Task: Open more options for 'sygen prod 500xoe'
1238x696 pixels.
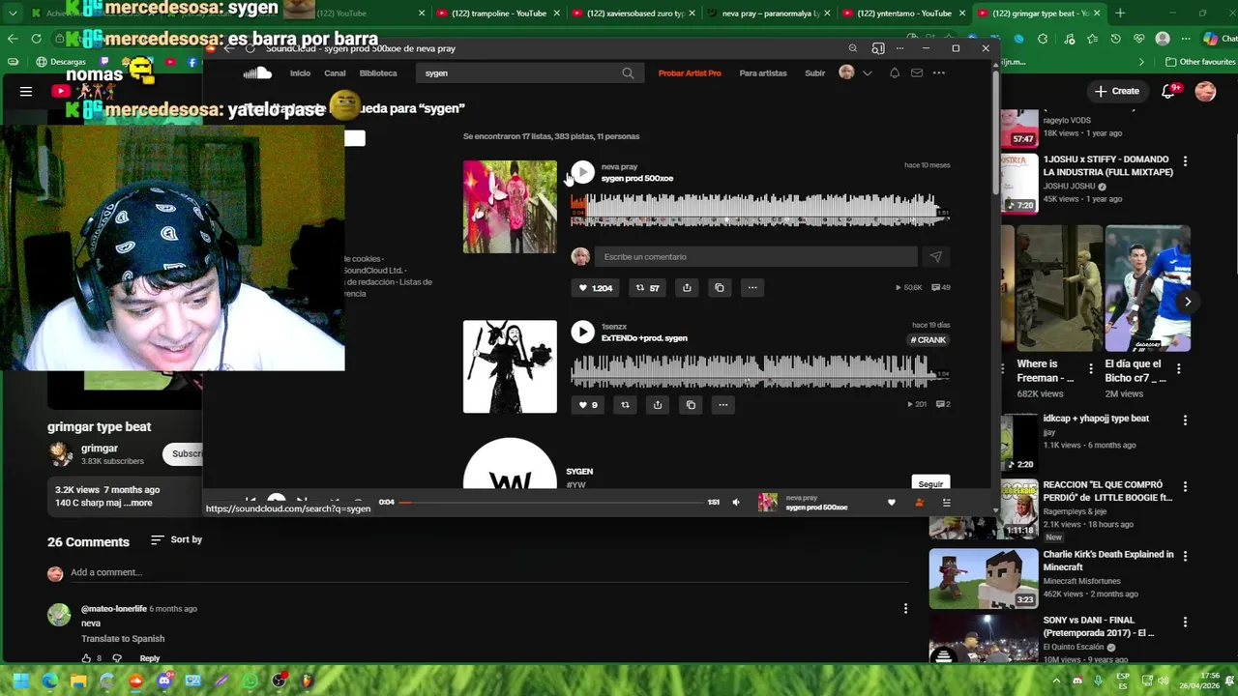Action: coord(752,288)
